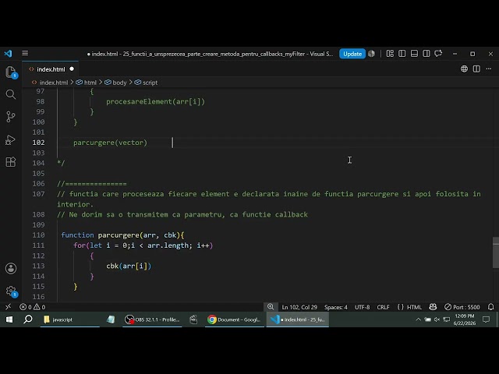Click line number 110 in gutter
Viewport: 499px width, 374px height.
pyautogui.click(x=38, y=235)
